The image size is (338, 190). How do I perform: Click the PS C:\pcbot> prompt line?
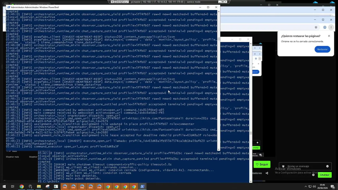[48, 181]
